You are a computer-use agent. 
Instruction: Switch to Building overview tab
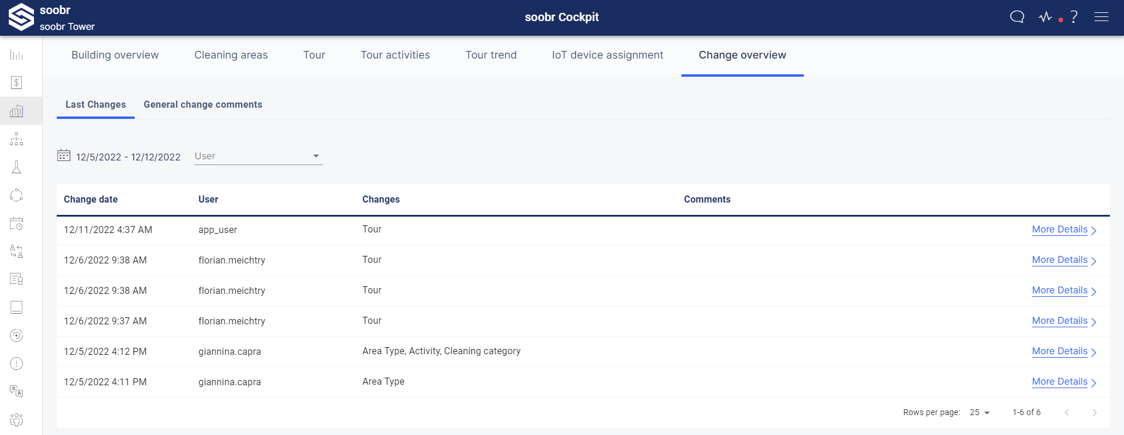[x=115, y=55]
